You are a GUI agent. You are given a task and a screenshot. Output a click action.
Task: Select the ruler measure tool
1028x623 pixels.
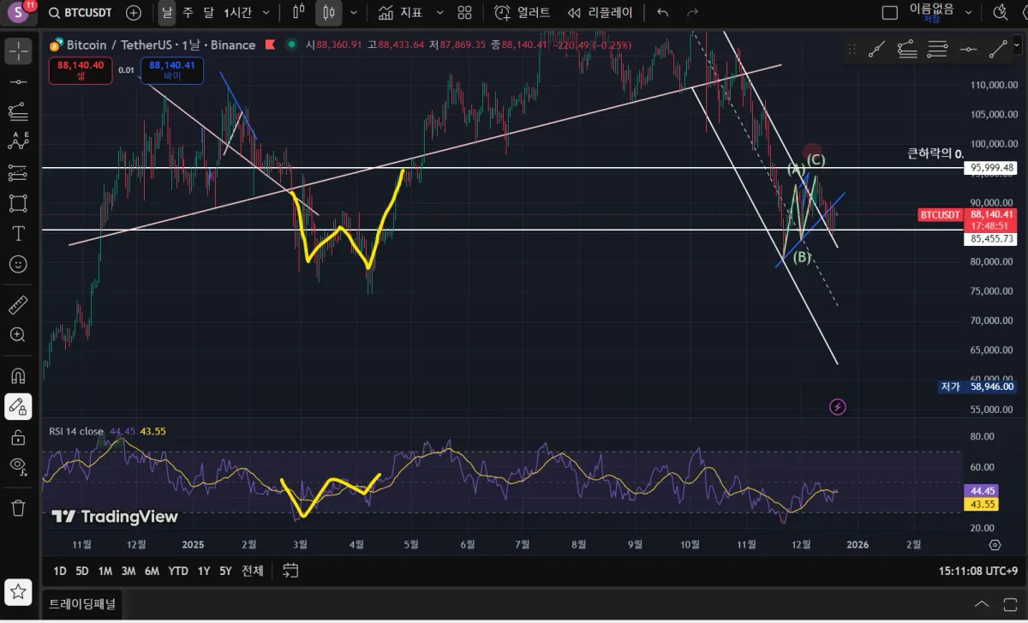tap(18, 304)
